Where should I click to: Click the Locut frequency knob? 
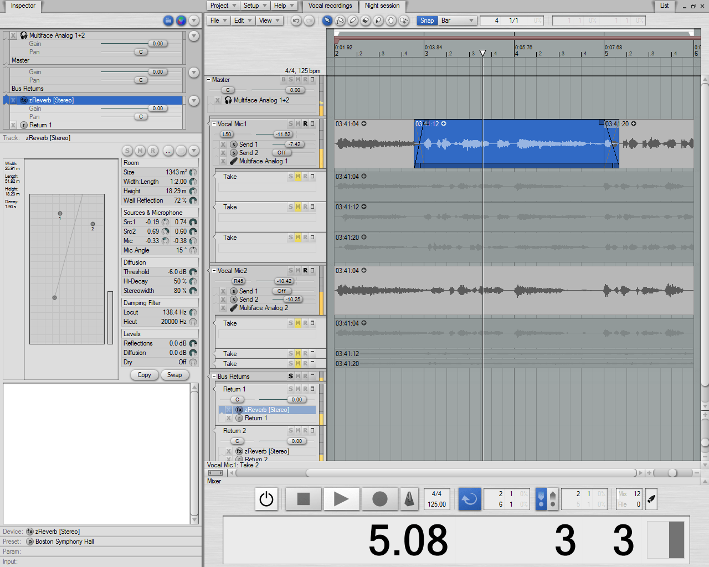coord(193,312)
